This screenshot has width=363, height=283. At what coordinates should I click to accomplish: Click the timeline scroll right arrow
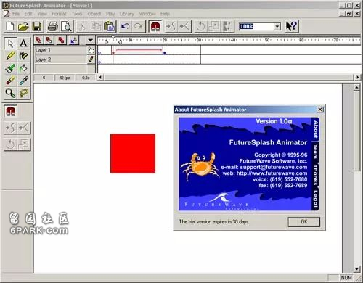point(357,78)
